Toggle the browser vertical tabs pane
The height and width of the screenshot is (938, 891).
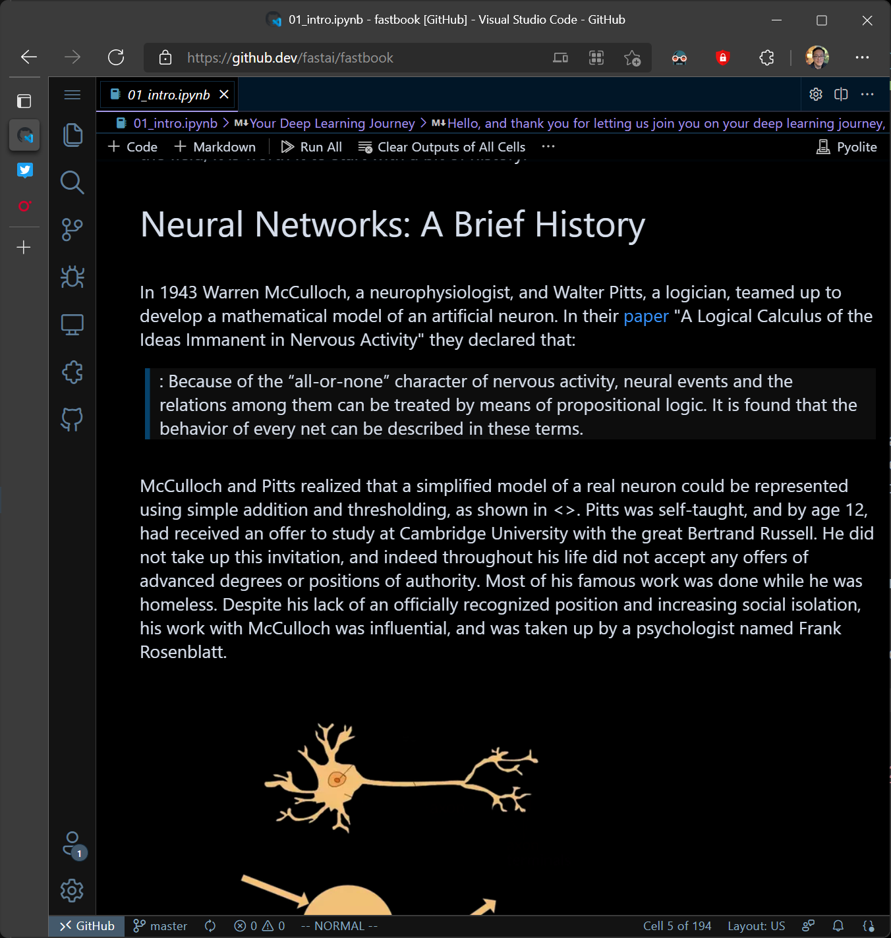pos(24,101)
